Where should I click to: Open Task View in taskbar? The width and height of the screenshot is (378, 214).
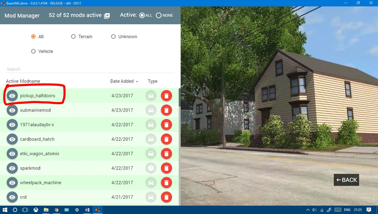click(x=25, y=210)
